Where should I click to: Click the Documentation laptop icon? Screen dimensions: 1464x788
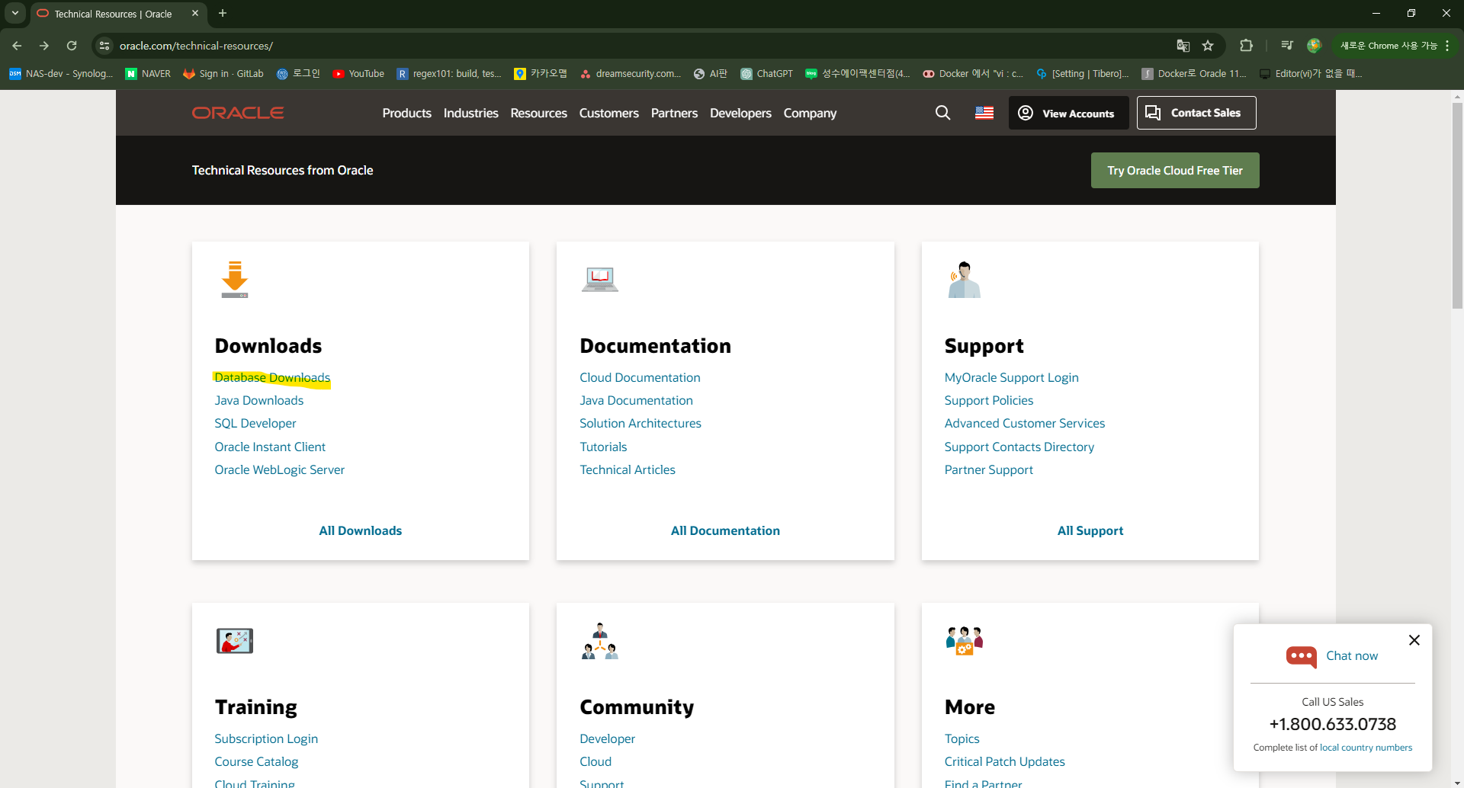pos(600,279)
